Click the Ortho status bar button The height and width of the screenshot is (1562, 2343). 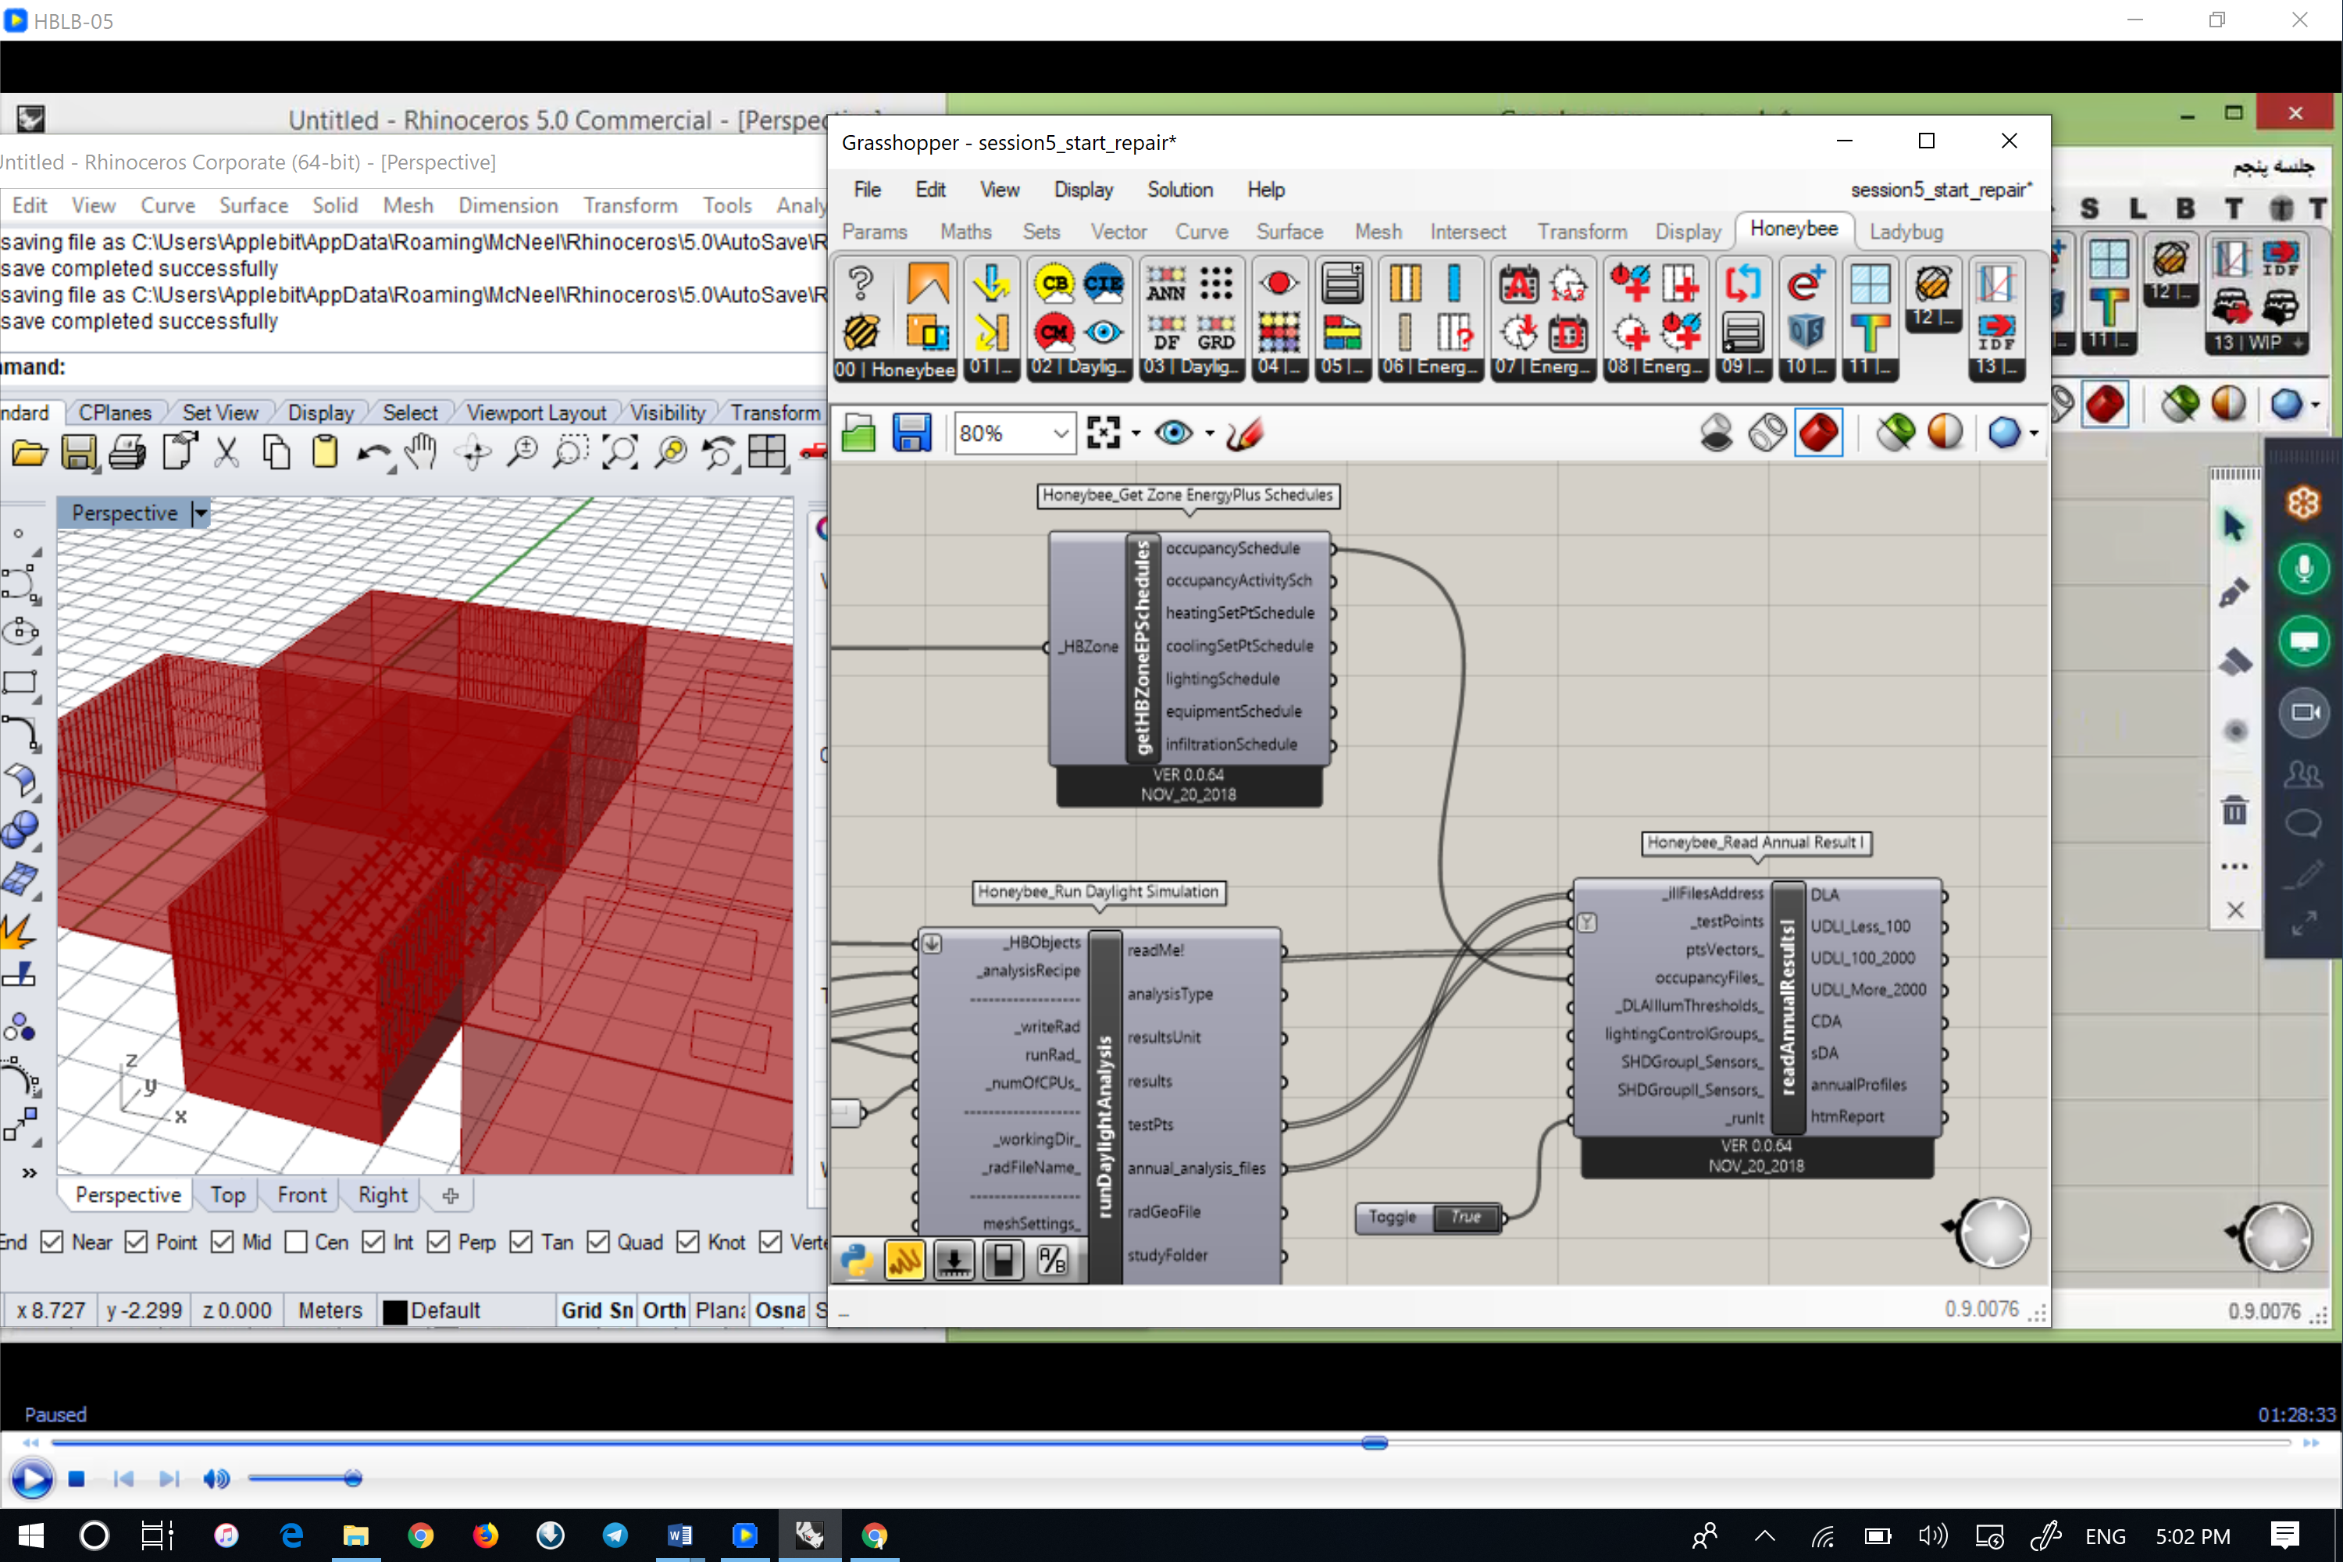point(663,1310)
